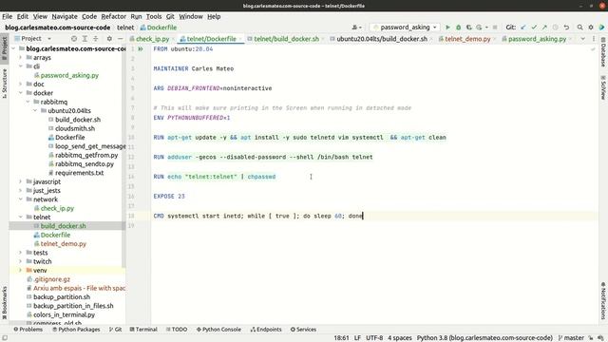The image size is (608, 342).
Task: Open the Notifications side panel
Action: point(603,300)
